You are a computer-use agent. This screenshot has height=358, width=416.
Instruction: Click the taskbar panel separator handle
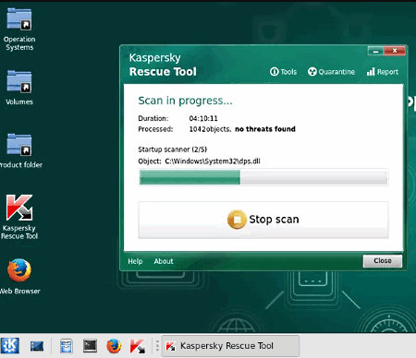(x=157, y=346)
